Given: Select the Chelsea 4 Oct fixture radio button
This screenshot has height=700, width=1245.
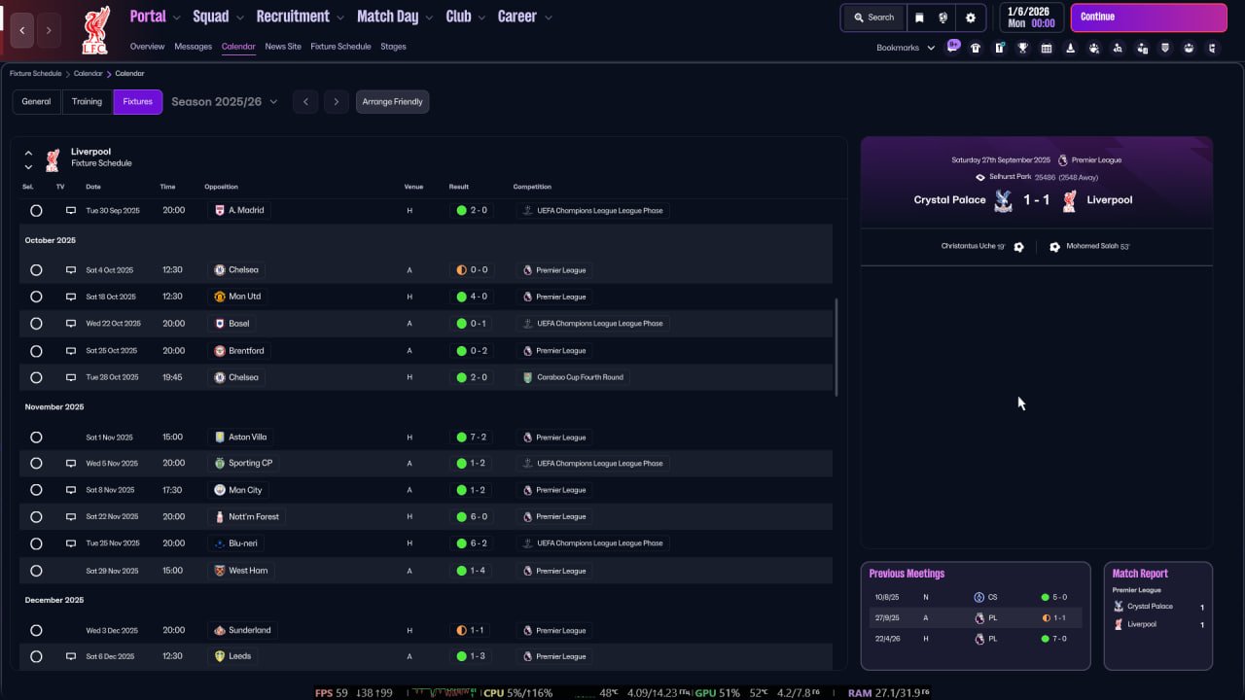Looking at the screenshot, I should [x=36, y=270].
